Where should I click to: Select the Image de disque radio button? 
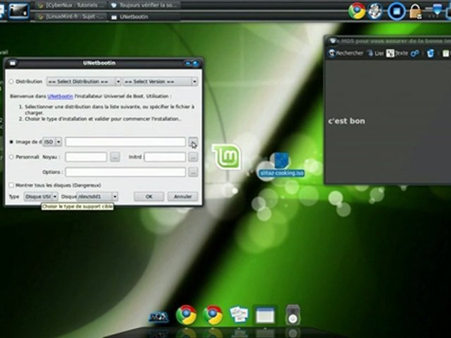tap(11, 142)
